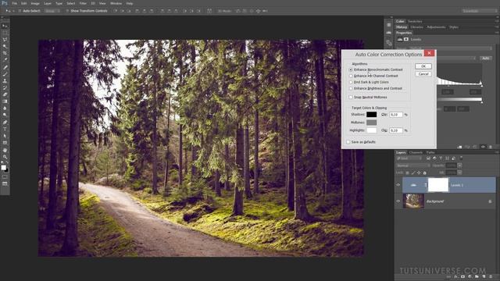Click the type layer filter icon
The image size is (500, 281).
(441, 158)
